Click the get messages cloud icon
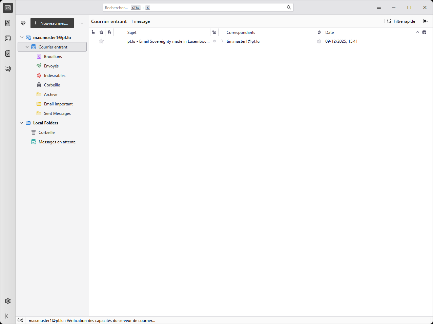The image size is (433, 324). pyautogui.click(x=23, y=23)
